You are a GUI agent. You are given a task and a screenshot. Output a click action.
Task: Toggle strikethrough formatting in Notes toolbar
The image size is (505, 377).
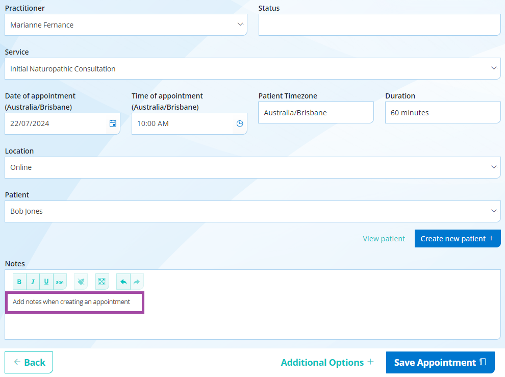tap(60, 282)
